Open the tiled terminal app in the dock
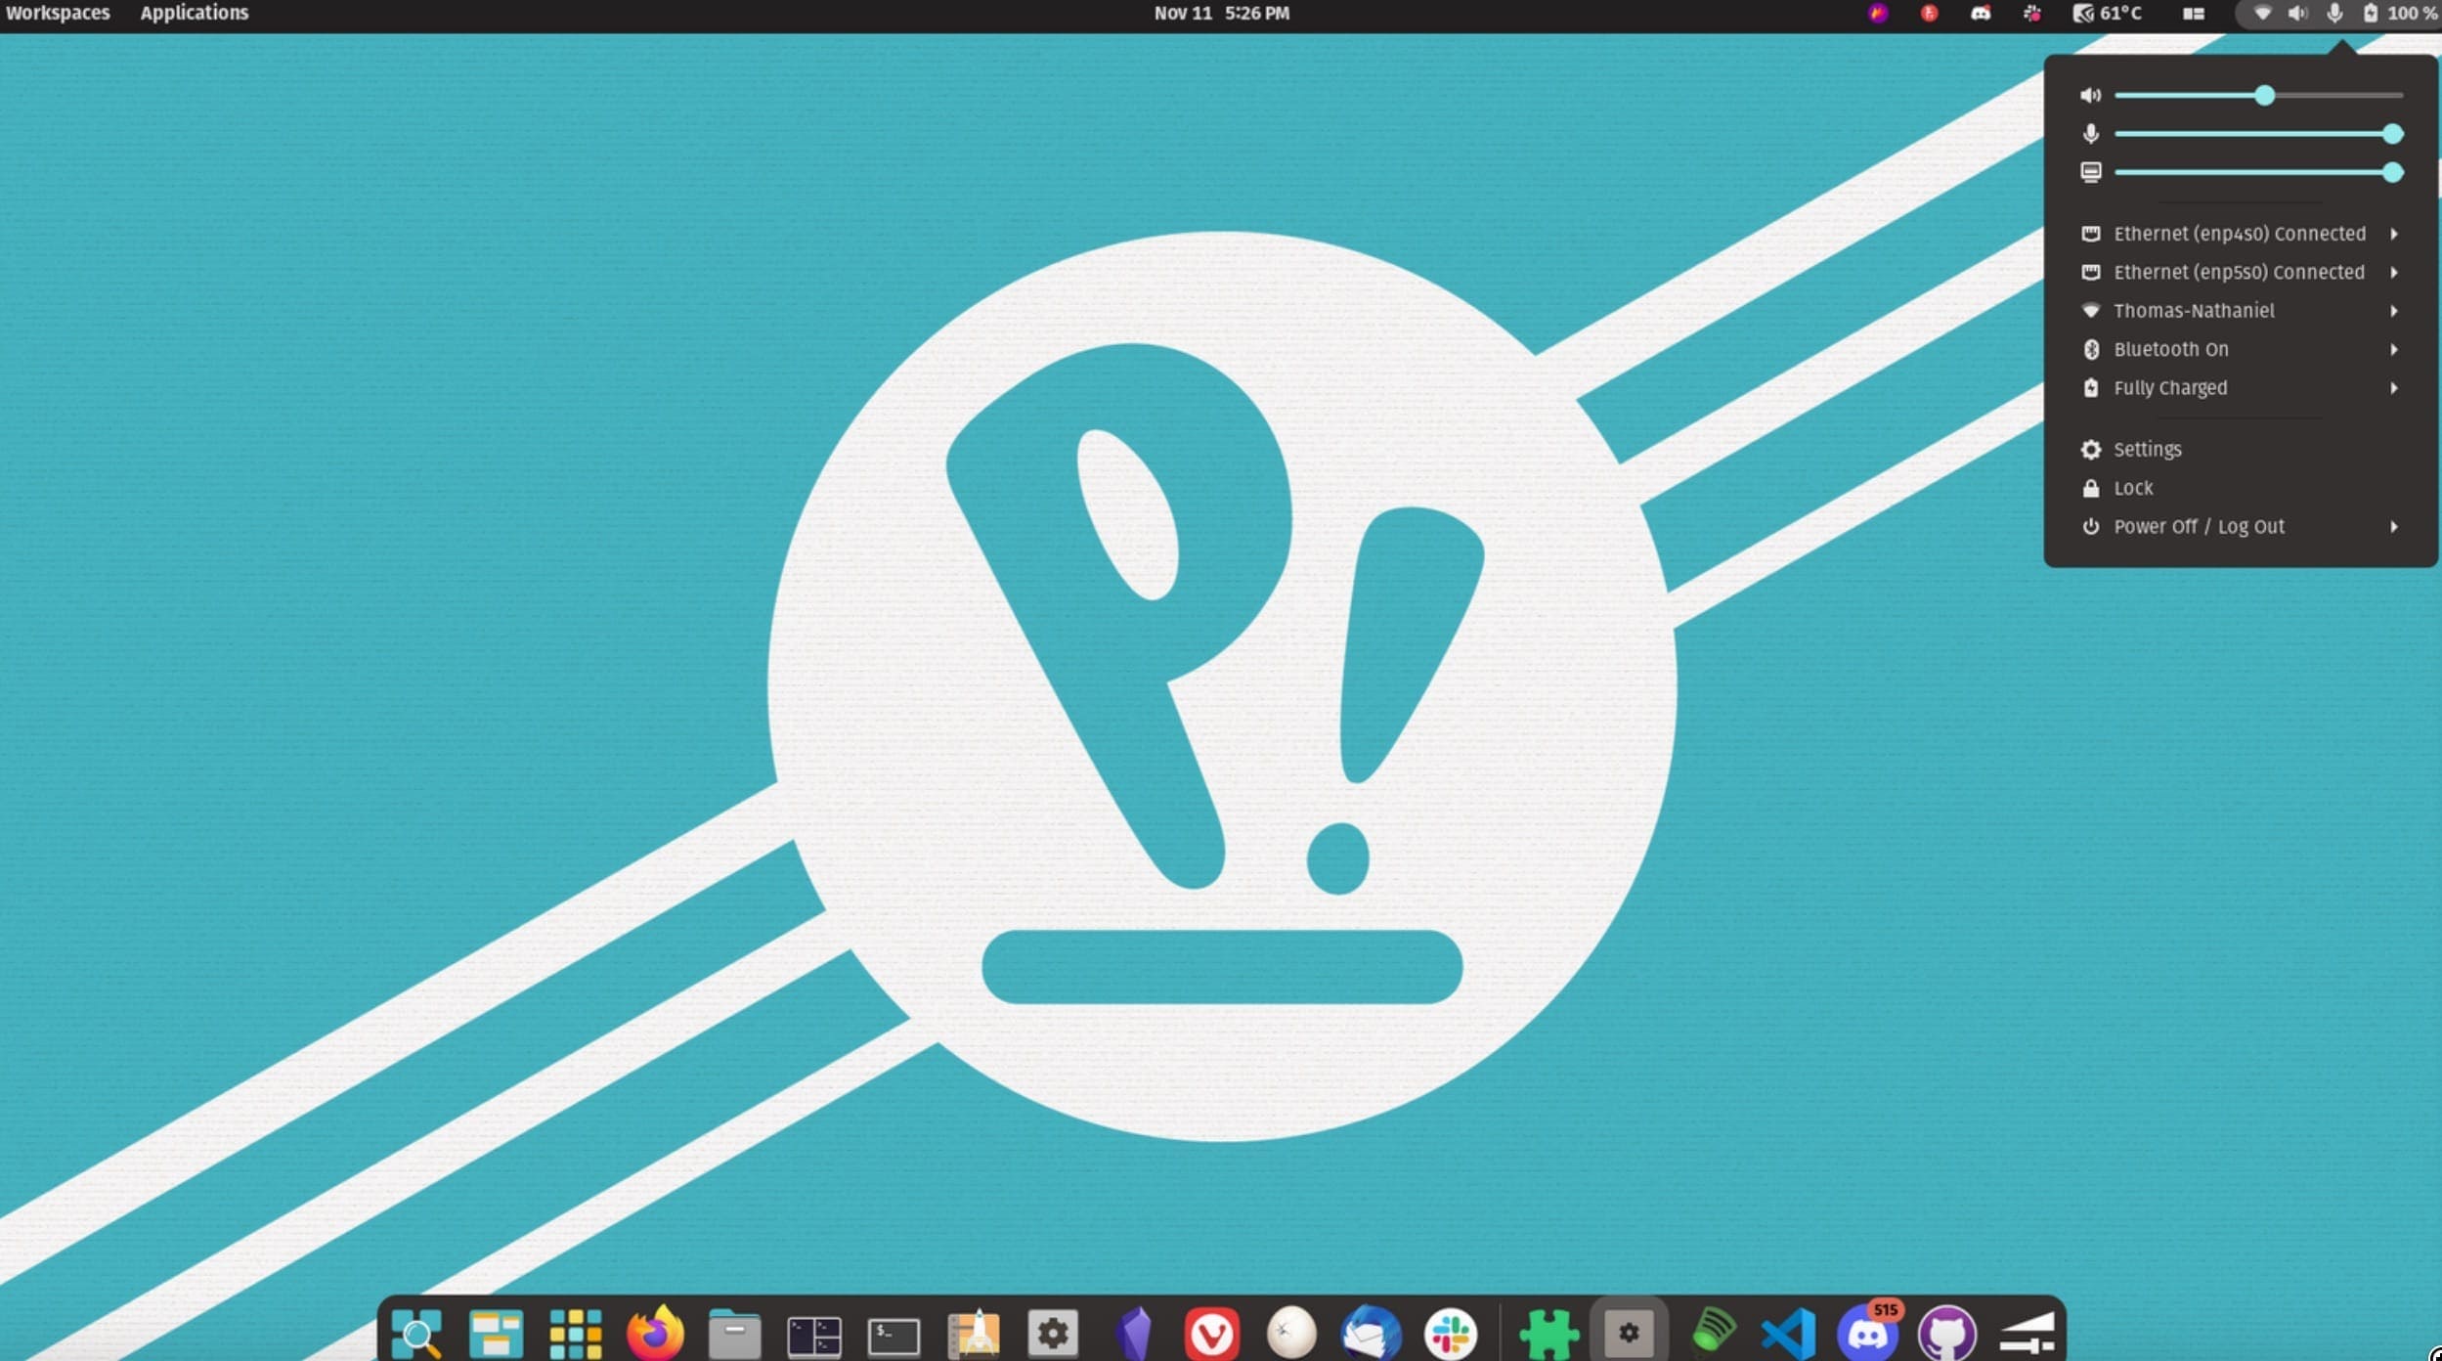2442x1361 pixels. click(813, 1335)
